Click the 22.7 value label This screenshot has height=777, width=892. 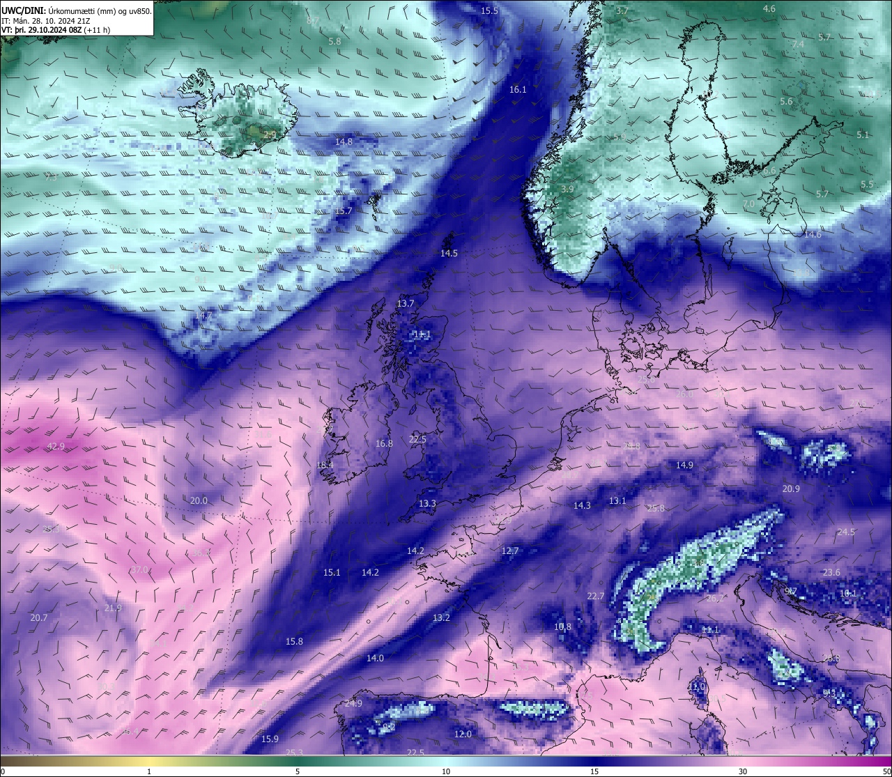point(595,597)
